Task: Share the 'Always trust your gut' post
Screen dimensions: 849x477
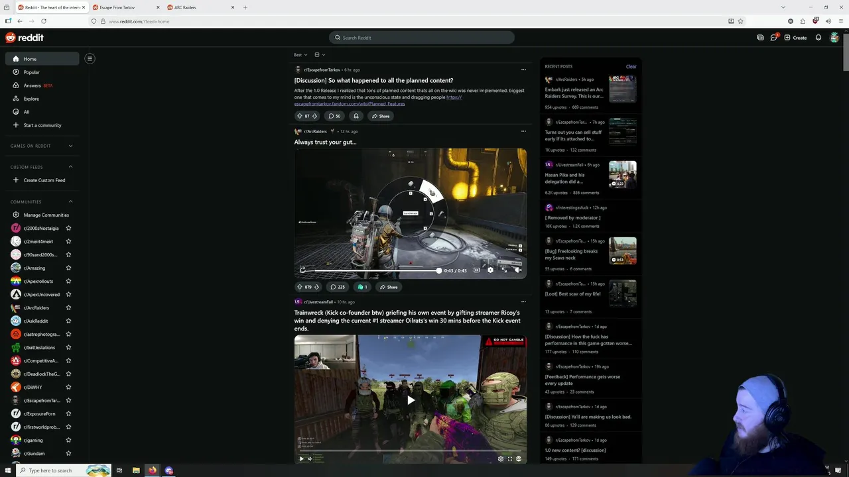Action: pos(388,287)
